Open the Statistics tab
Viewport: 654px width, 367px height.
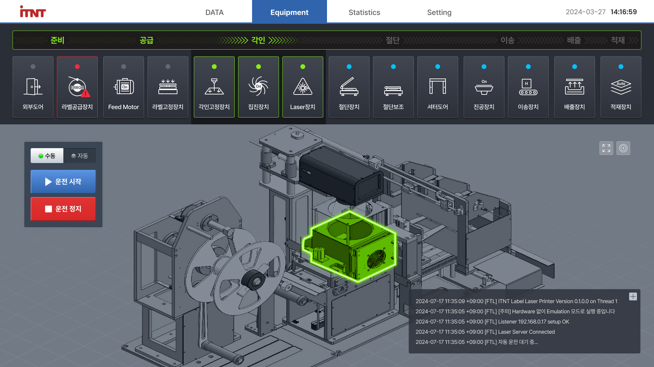click(364, 12)
